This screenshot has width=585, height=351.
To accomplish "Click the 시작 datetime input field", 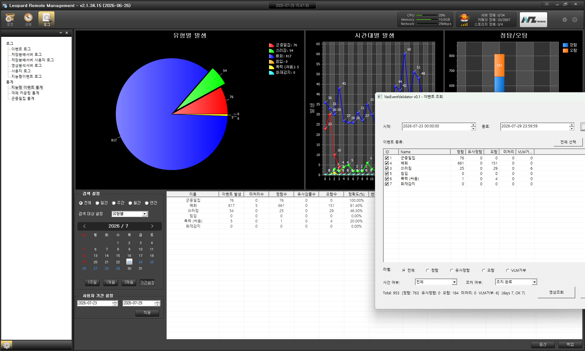I will (x=436, y=126).
